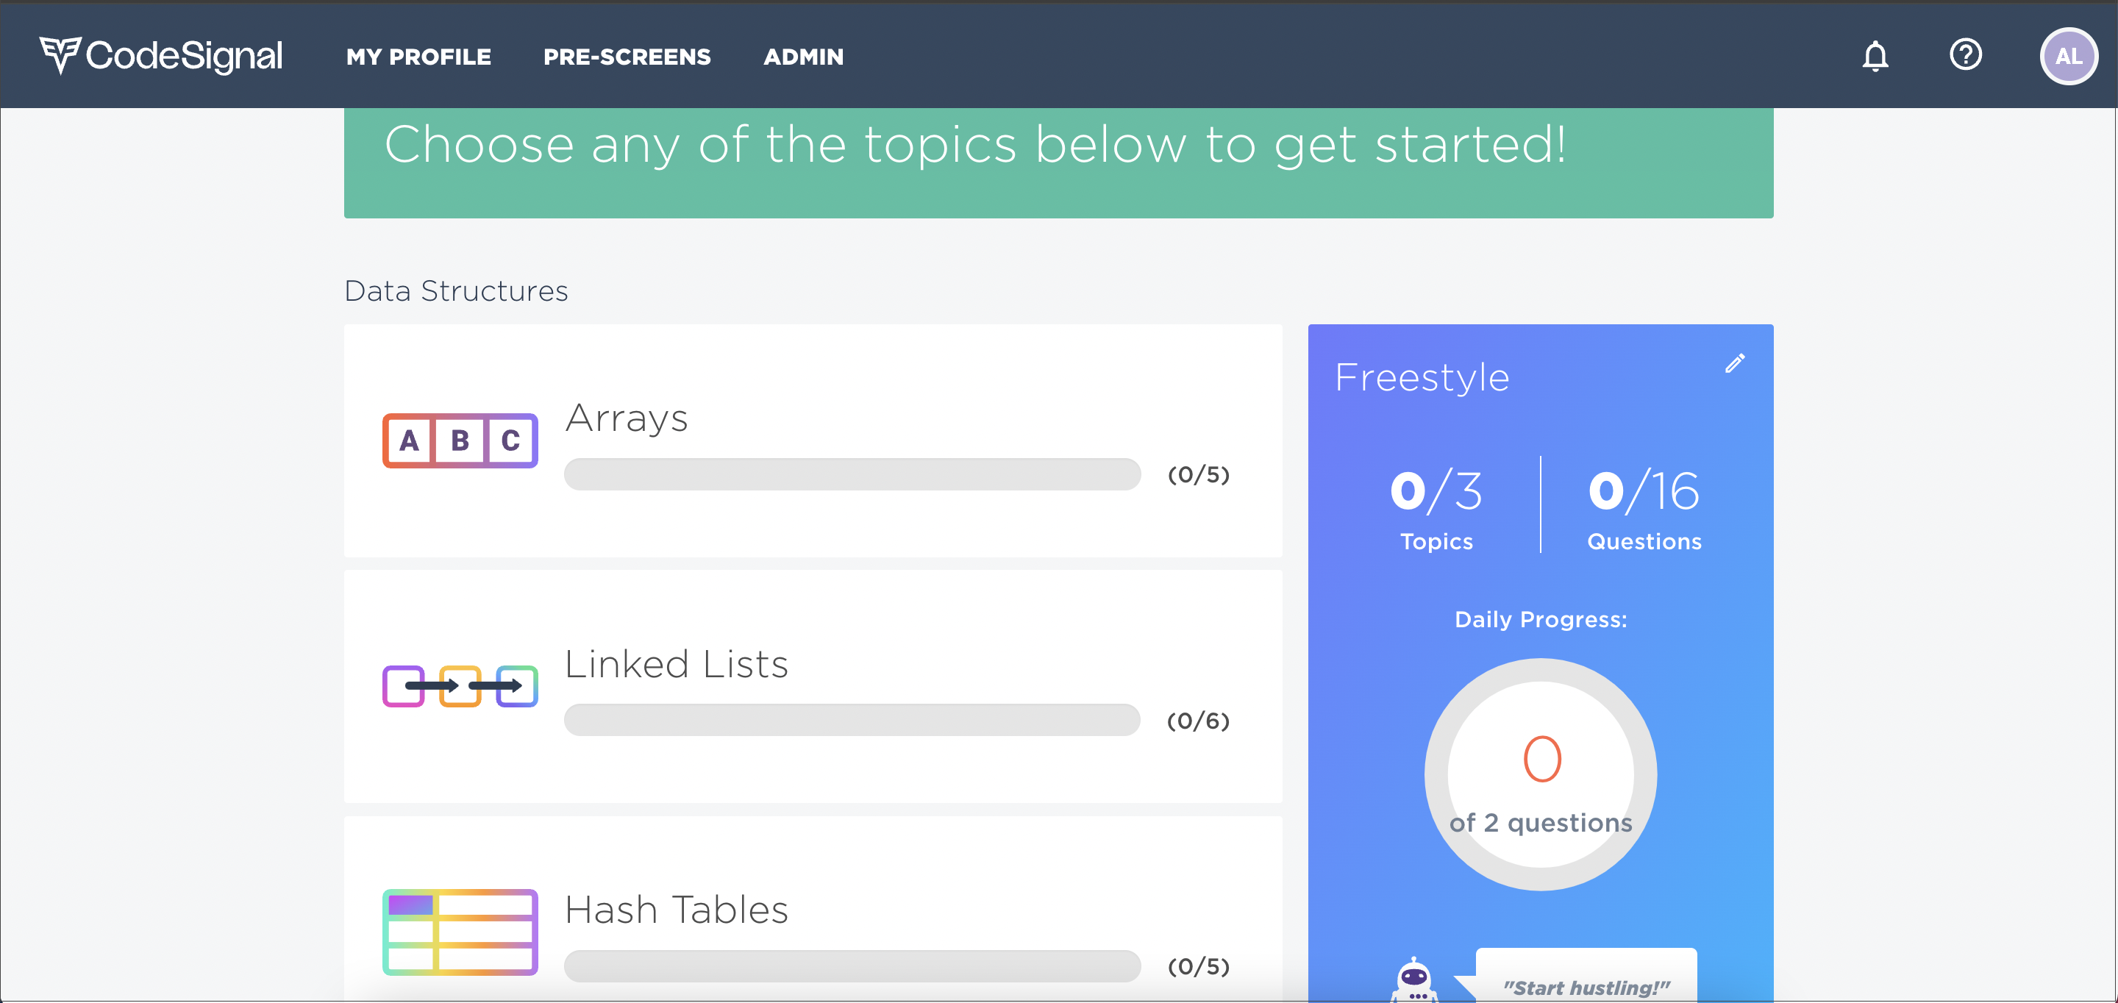
Task: Click the robot mascot icon
Action: point(1413,980)
